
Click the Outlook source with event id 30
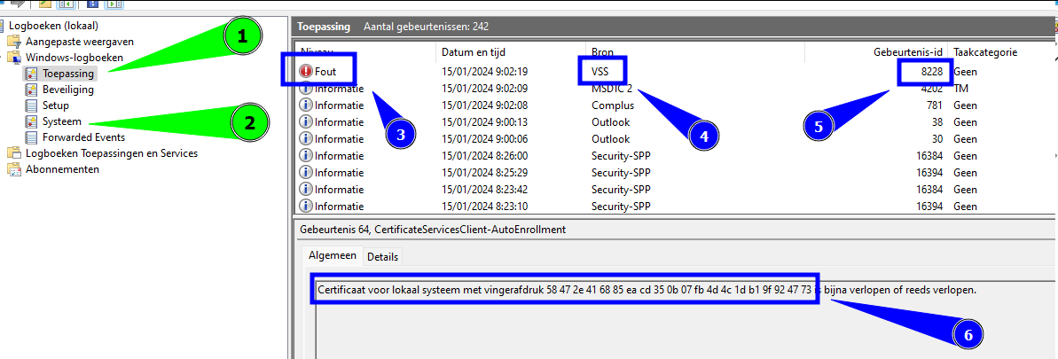click(x=611, y=139)
